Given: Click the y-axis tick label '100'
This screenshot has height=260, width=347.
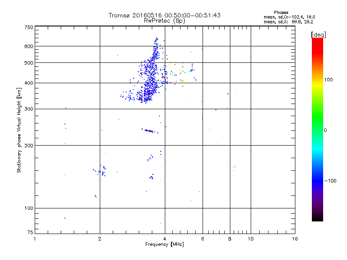Looking at the screenshot, I should point(29,208).
